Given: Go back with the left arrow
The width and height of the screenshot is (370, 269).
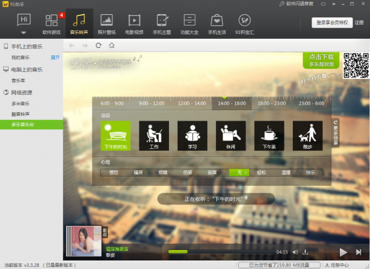Looking at the screenshot, I should pos(72,46).
